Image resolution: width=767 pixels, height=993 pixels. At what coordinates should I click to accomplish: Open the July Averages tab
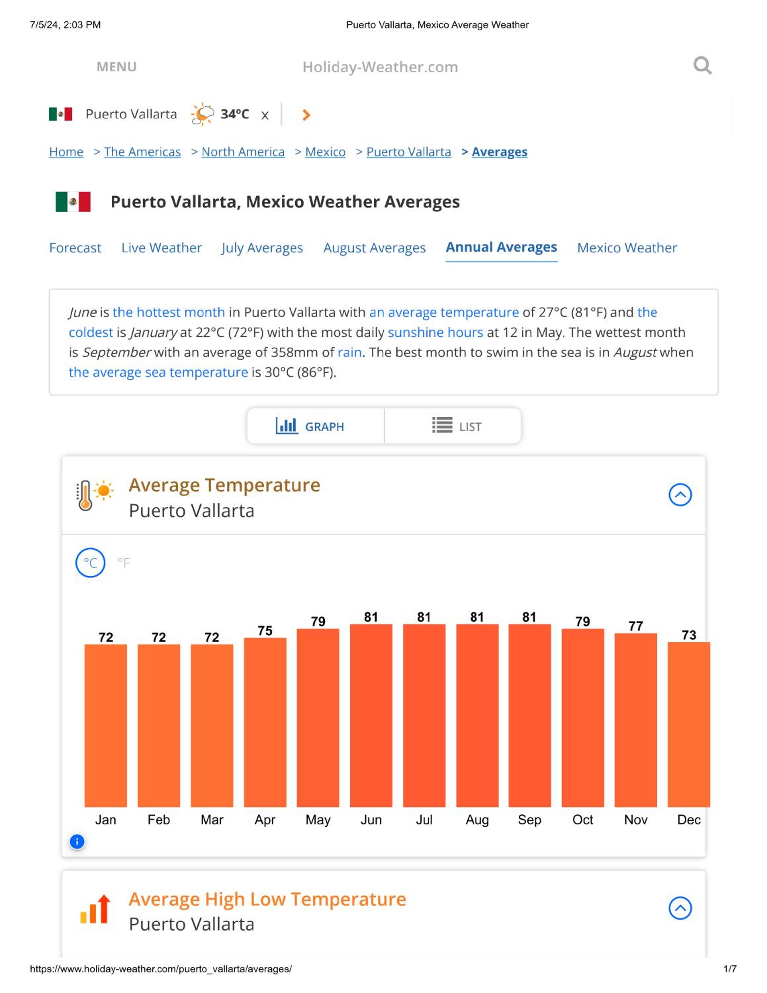click(262, 248)
